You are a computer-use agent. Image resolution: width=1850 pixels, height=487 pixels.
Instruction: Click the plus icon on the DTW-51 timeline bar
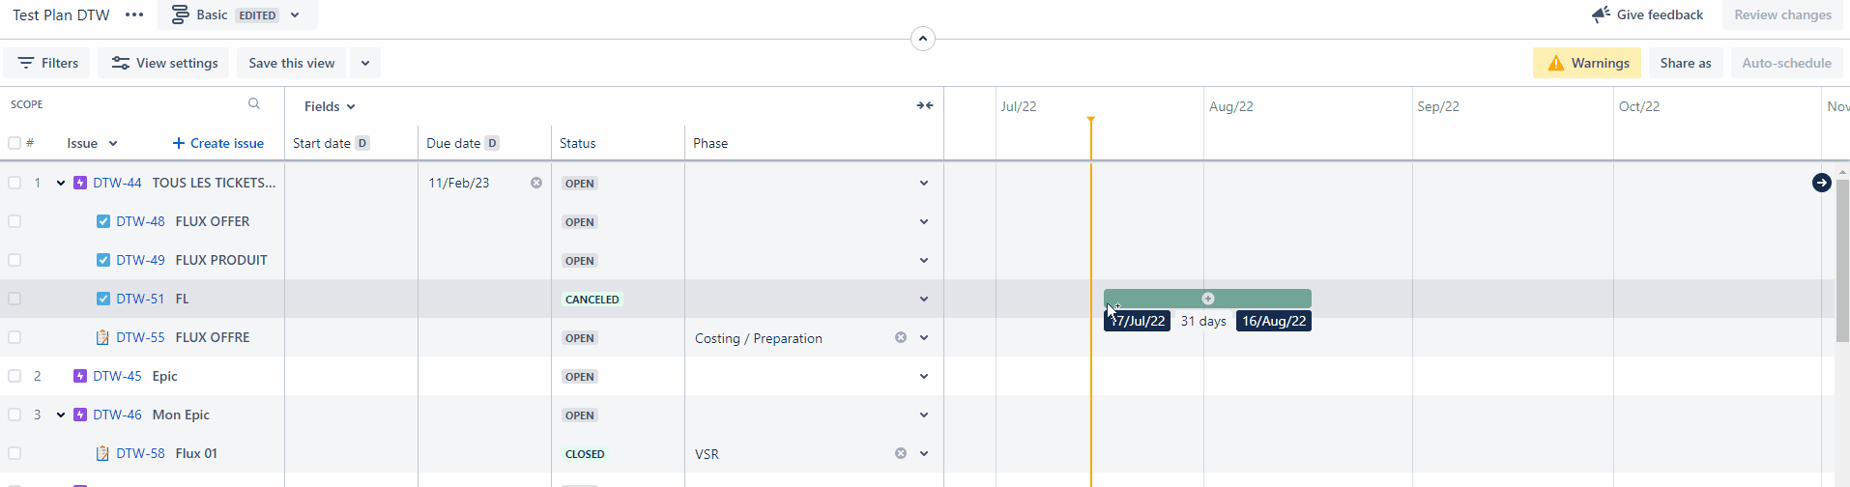1208,299
